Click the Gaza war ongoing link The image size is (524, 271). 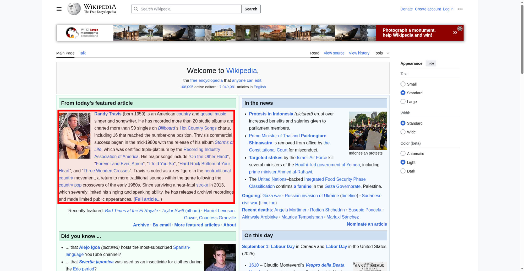[x=272, y=196]
